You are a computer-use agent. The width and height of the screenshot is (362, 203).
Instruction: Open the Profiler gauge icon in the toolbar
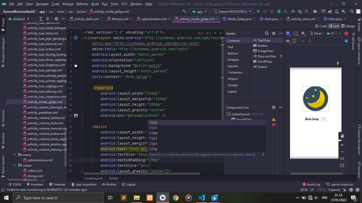click(293, 12)
